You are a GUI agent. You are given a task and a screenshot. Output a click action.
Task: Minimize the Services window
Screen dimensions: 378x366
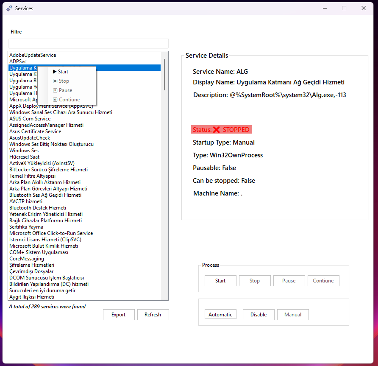[325, 8]
